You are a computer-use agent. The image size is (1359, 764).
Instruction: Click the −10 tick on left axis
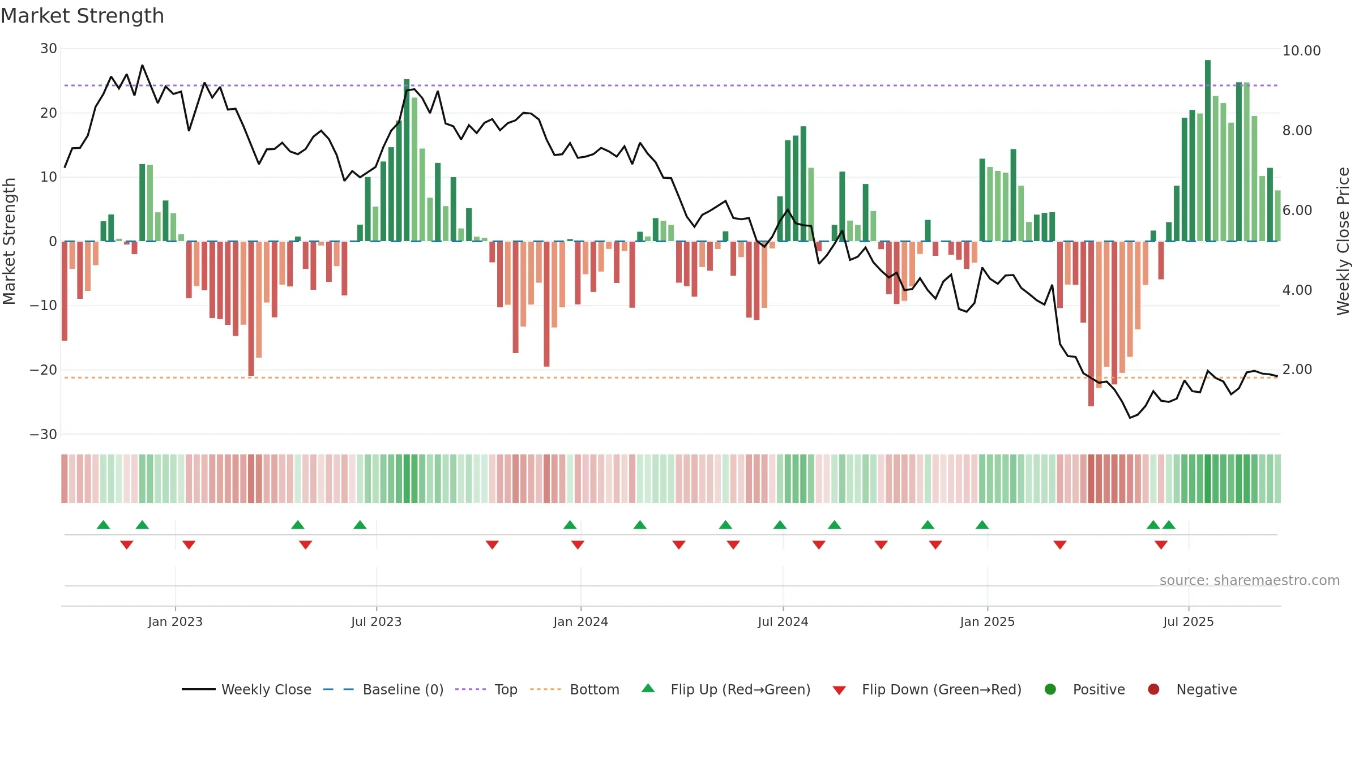click(x=44, y=306)
